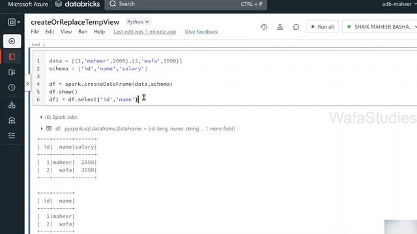The image size is (417, 234).
Task: Click Last edit was 1 minute ago link
Action: click(145, 32)
